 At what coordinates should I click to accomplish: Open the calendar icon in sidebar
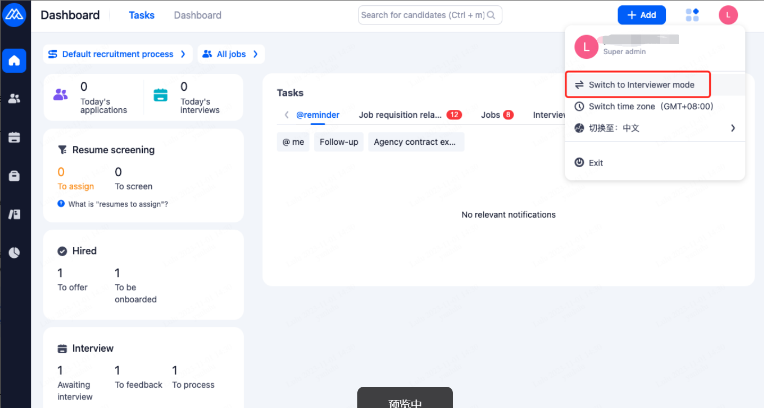click(x=14, y=137)
